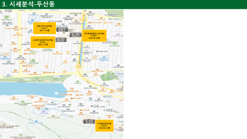Select yellow apartment box right of 620

pos(94,36)
